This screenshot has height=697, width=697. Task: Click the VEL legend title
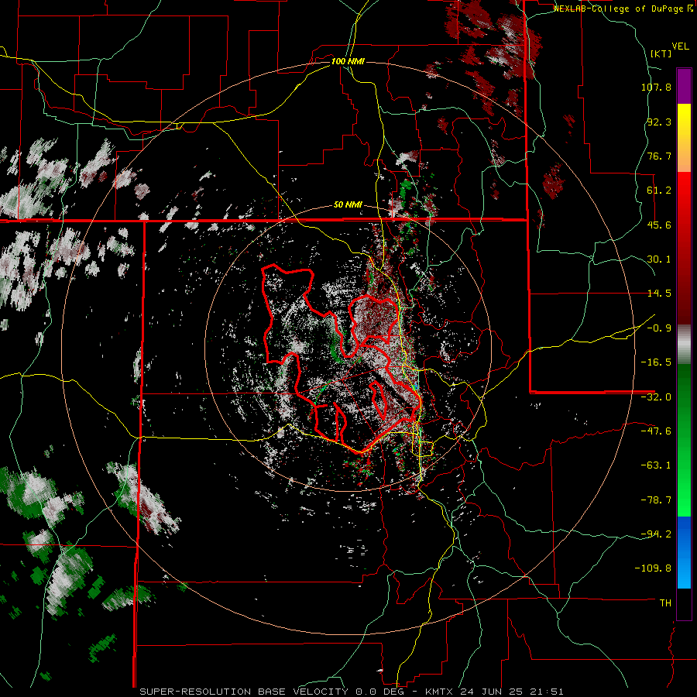[681, 46]
